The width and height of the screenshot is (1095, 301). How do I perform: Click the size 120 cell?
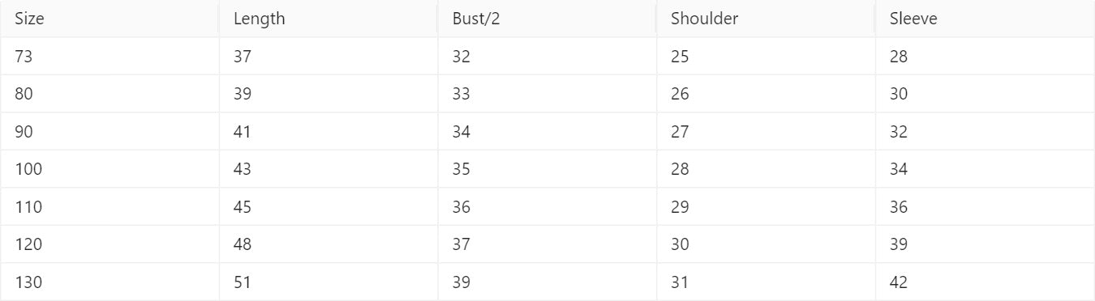pyautogui.click(x=109, y=244)
